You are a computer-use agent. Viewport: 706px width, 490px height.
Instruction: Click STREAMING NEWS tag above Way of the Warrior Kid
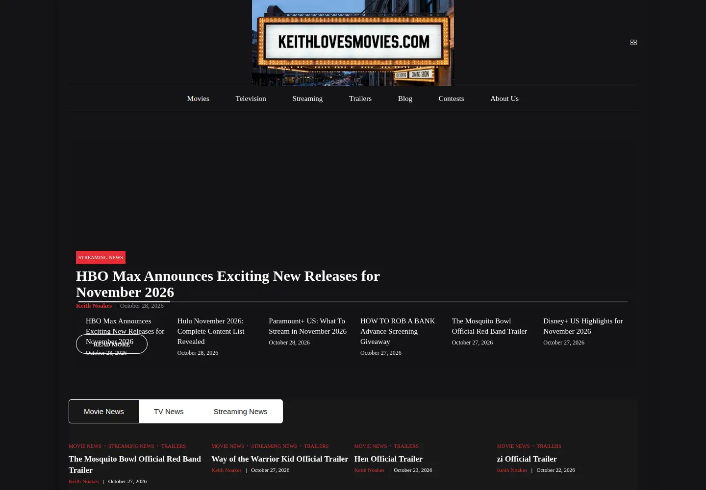(x=274, y=446)
